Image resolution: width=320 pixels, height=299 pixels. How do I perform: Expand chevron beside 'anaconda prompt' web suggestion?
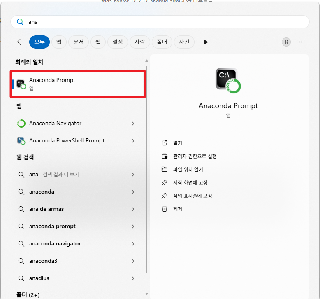click(133, 227)
